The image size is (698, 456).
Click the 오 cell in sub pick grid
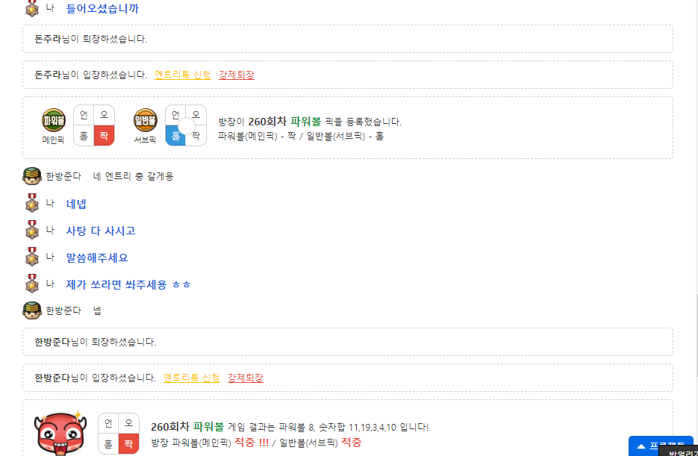coord(196,115)
